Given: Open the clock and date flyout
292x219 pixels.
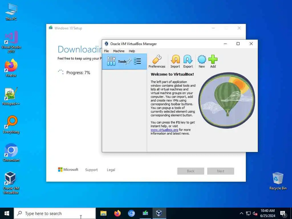Looking at the screenshot, I should tap(267, 213).
